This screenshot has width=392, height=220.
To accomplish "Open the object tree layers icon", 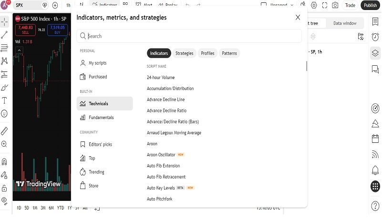I will click(x=375, y=53).
